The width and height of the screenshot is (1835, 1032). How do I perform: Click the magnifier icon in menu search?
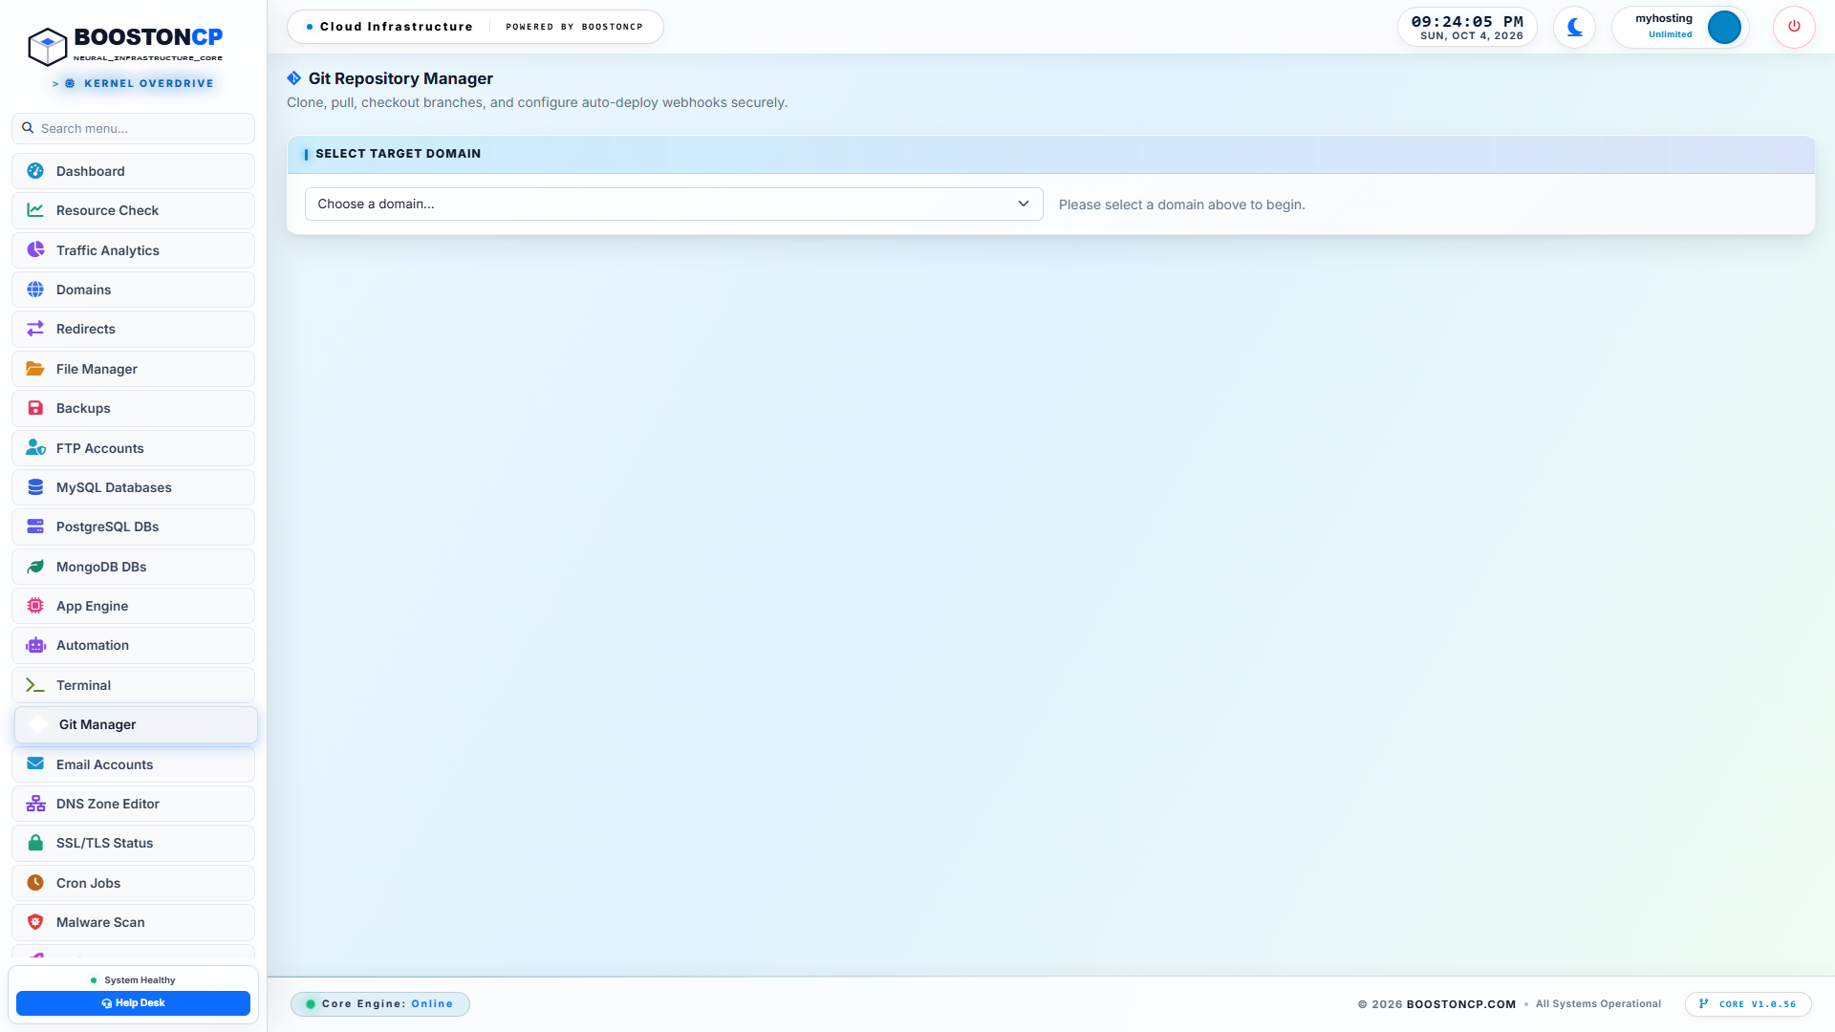coord(28,128)
